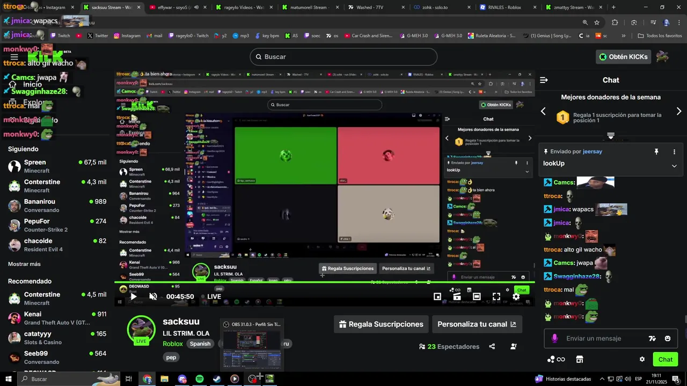Open catatyyy recommended channel

coord(57,338)
